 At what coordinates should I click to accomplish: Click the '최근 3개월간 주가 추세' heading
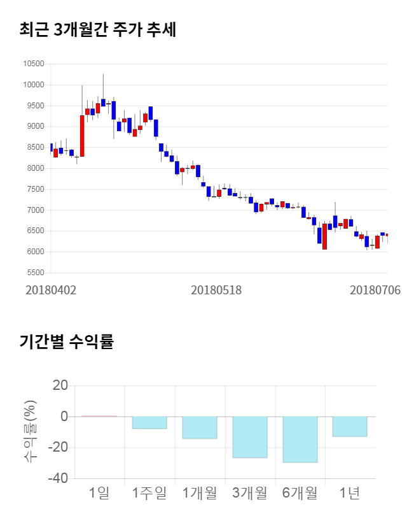[x=97, y=29]
